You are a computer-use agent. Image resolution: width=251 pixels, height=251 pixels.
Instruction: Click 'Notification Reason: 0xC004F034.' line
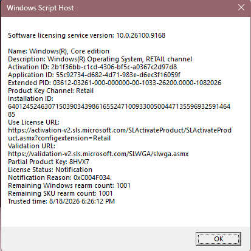(x=60, y=177)
